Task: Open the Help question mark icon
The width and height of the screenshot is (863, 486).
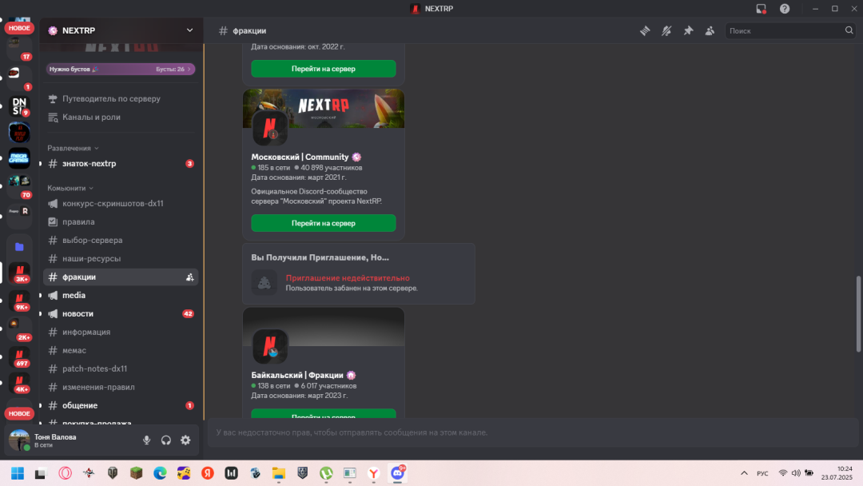Action: tap(785, 9)
